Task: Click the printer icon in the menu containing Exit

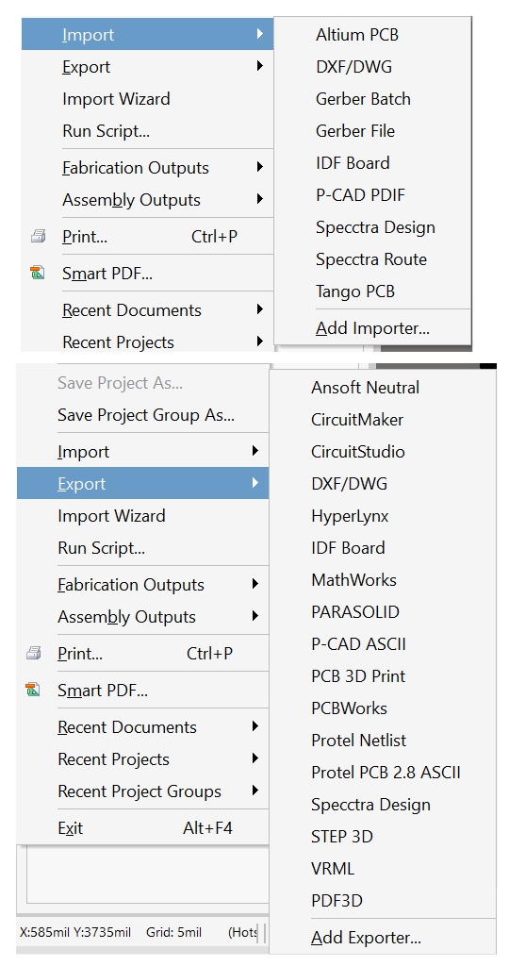Action: tap(33, 654)
